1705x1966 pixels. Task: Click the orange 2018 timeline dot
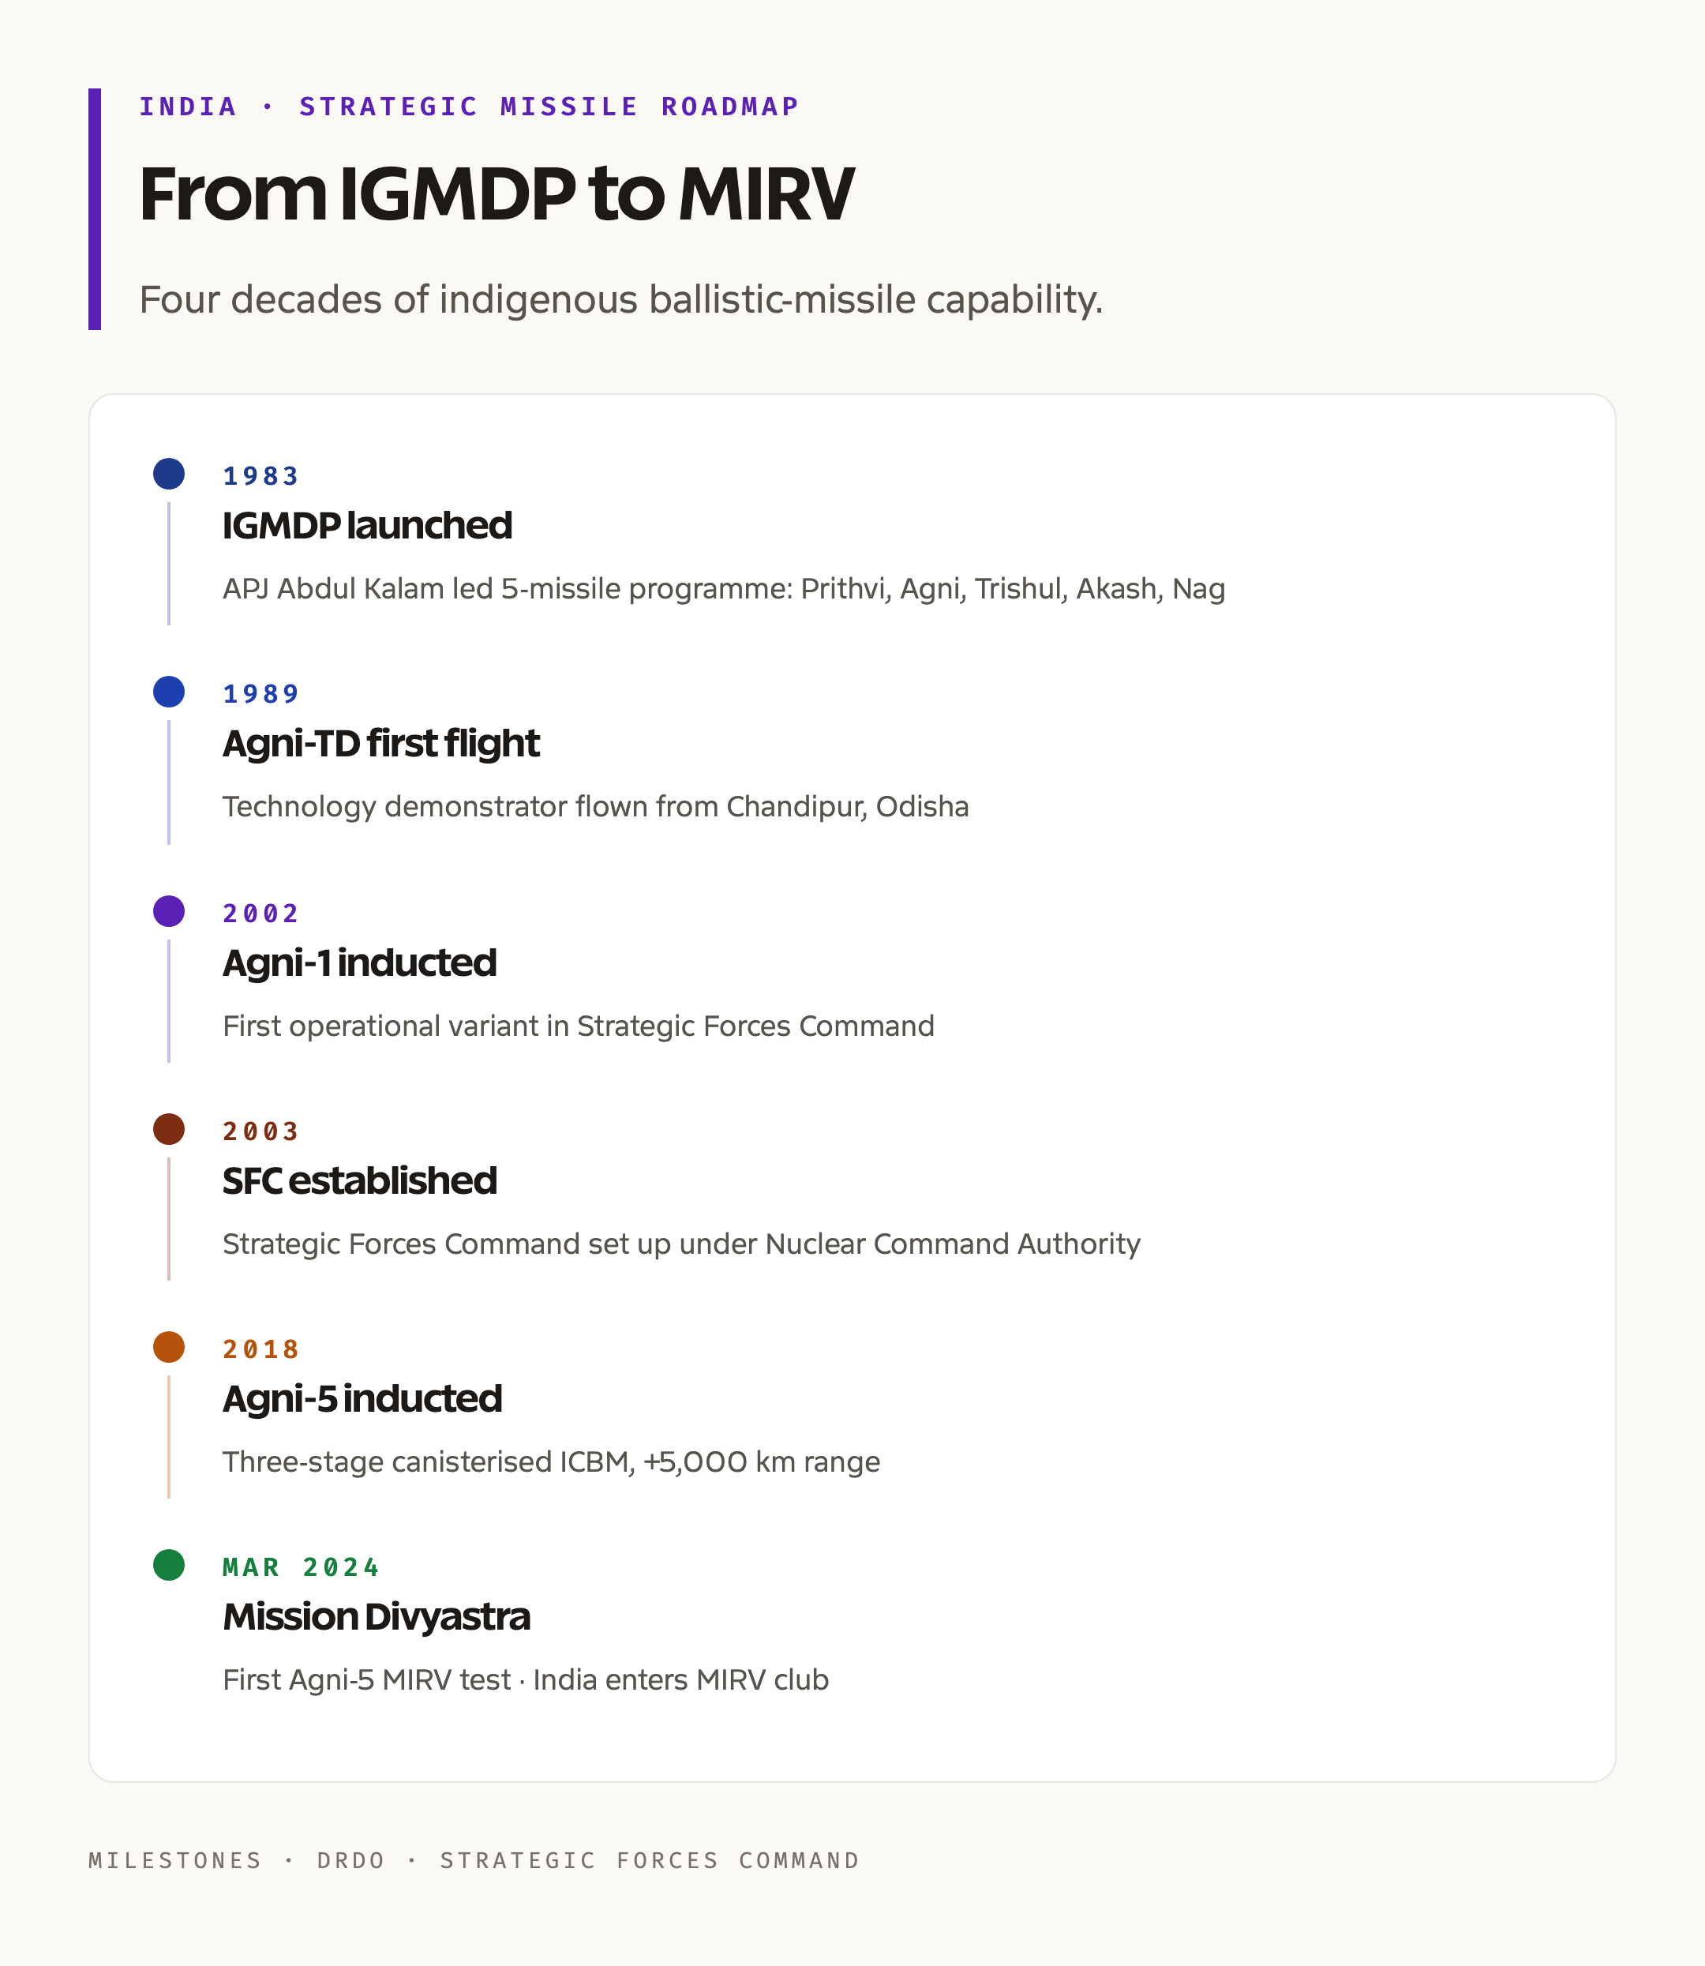pyautogui.click(x=168, y=1346)
